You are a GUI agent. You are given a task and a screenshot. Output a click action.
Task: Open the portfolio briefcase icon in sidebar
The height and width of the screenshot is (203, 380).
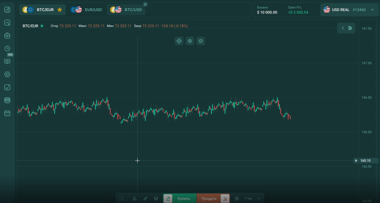click(7, 36)
